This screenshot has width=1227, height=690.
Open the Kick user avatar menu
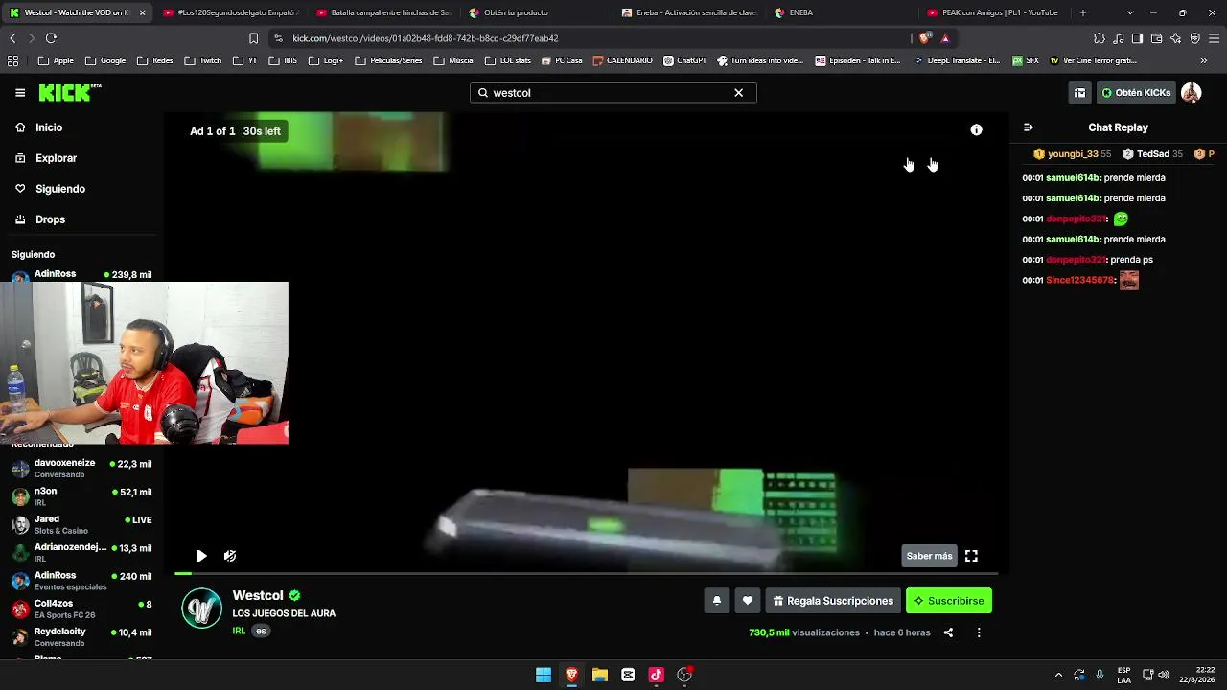1191,93
